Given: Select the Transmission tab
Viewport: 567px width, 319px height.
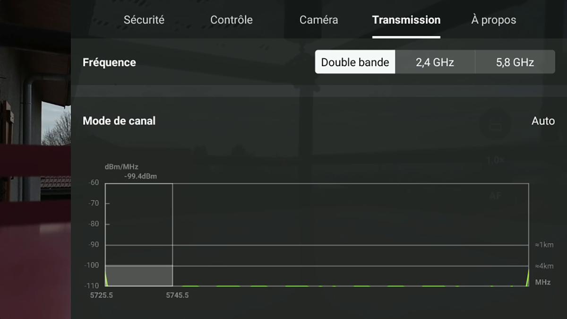Looking at the screenshot, I should [406, 20].
